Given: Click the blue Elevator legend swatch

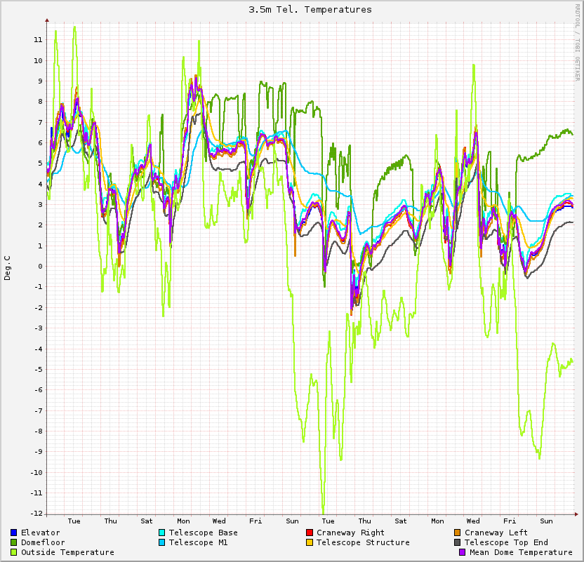Looking at the screenshot, I should coord(14,533).
